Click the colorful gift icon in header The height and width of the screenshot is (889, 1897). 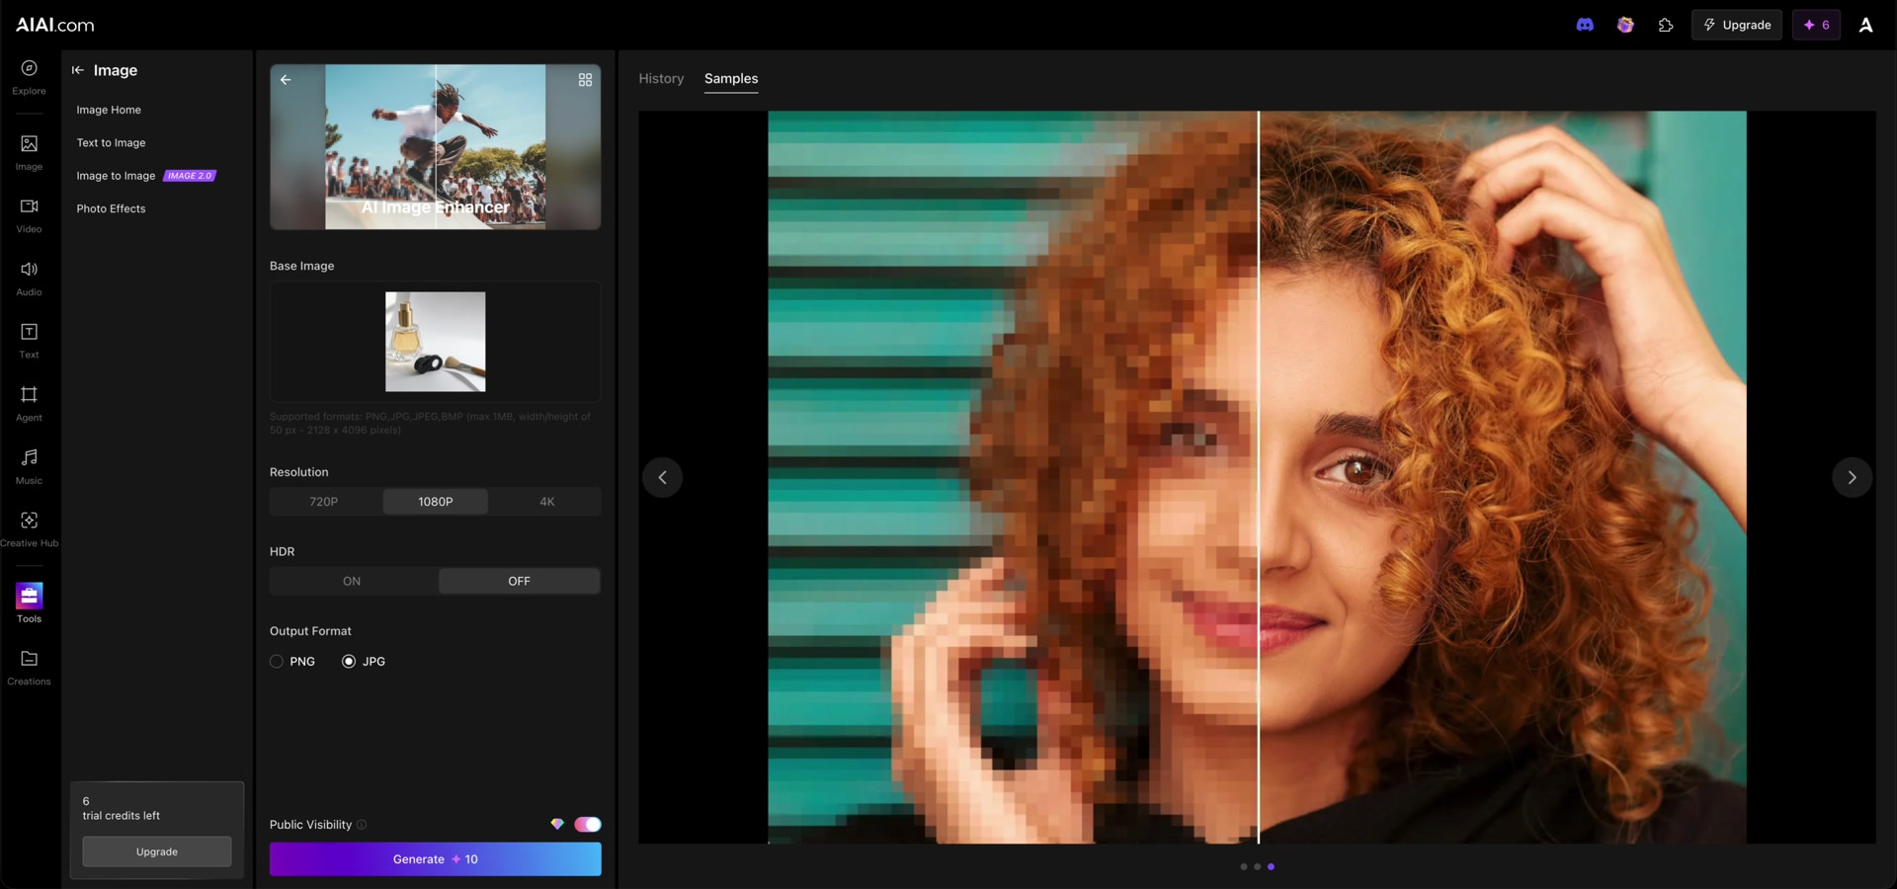(1625, 25)
